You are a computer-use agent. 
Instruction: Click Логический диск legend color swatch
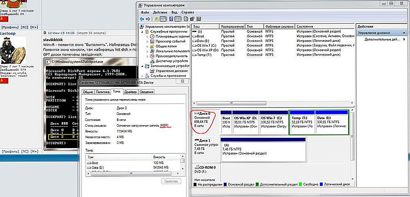pyautogui.click(x=321, y=184)
